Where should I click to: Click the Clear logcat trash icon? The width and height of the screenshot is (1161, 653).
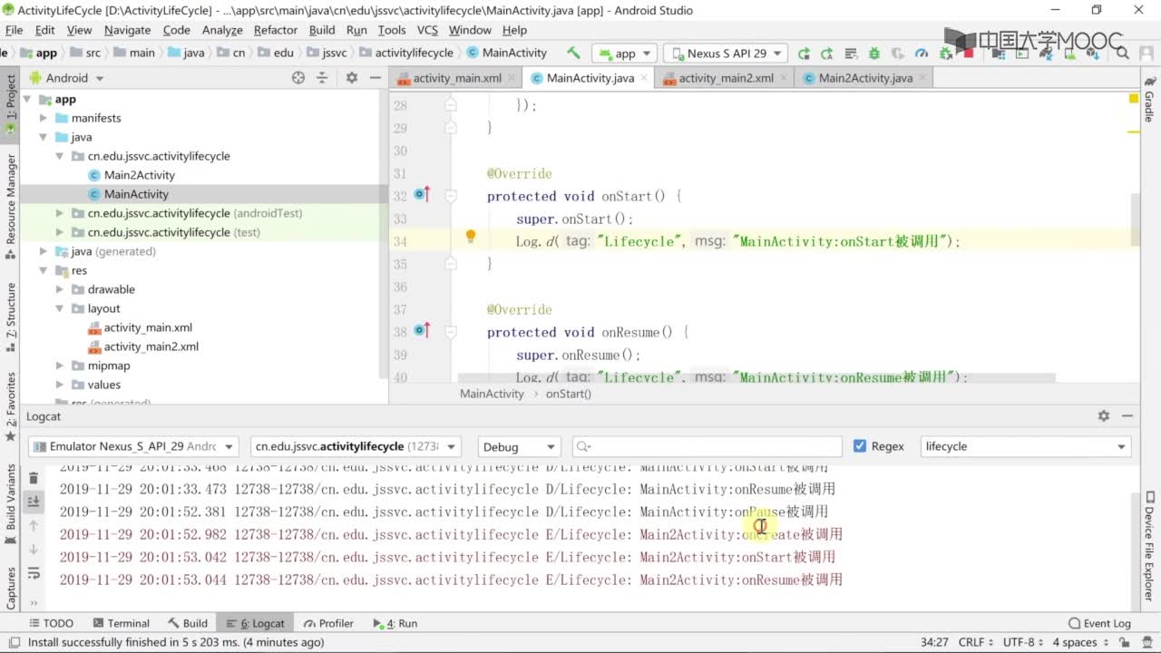point(34,478)
